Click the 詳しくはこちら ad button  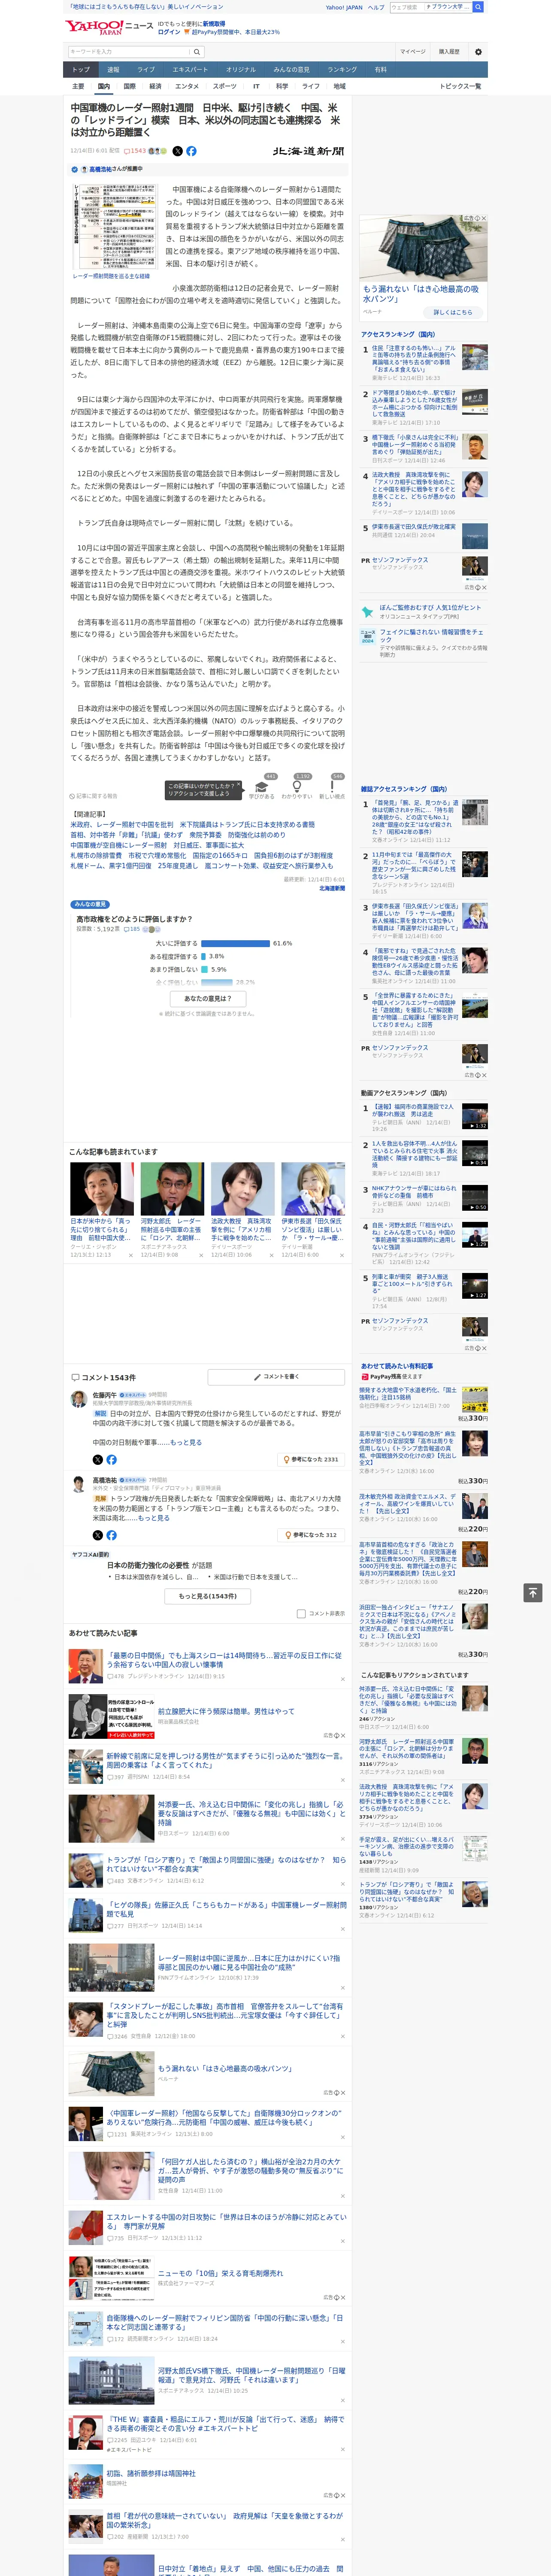pyautogui.click(x=453, y=312)
